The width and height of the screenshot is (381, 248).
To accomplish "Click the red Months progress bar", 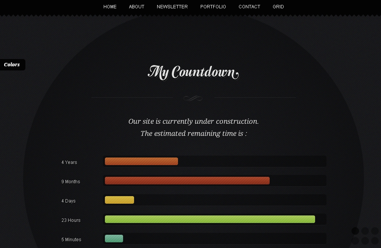I will tap(187, 181).
